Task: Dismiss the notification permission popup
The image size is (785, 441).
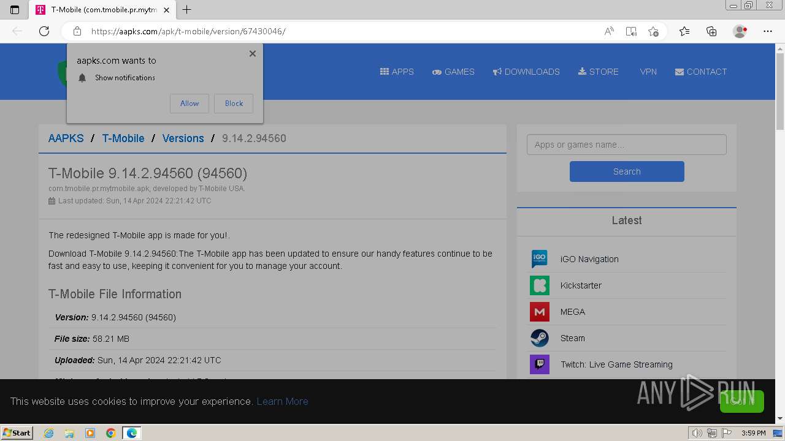Action: click(x=253, y=54)
